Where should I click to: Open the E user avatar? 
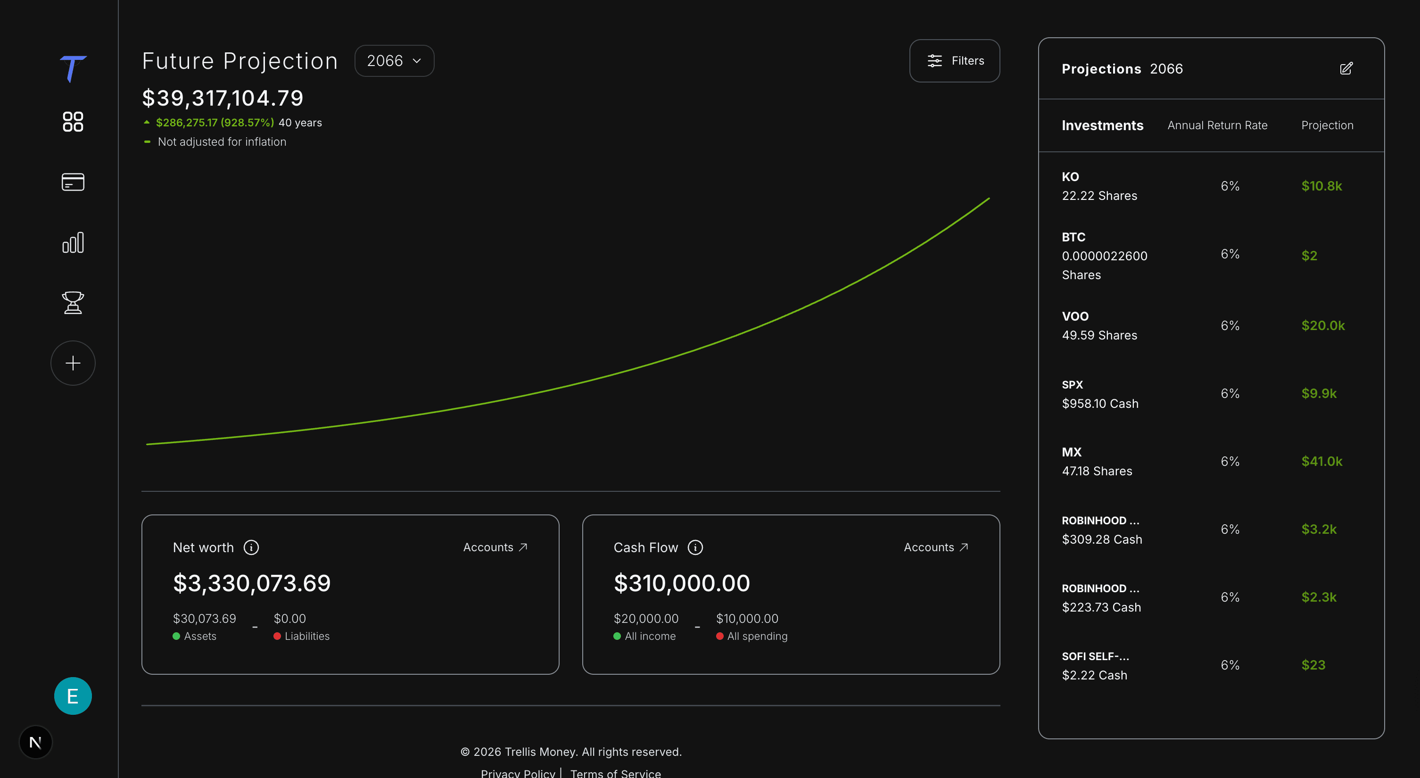point(73,696)
